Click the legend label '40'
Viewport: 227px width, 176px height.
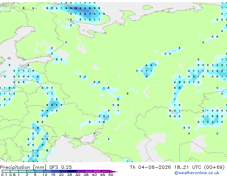[94, 175]
